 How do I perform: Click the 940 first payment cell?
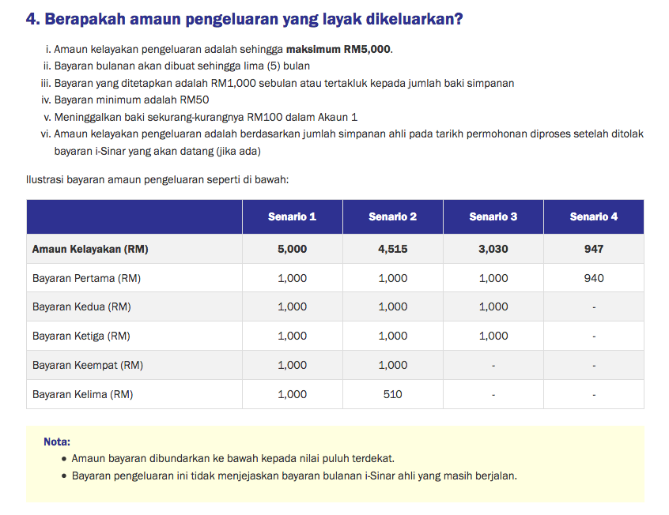pos(593,278)
